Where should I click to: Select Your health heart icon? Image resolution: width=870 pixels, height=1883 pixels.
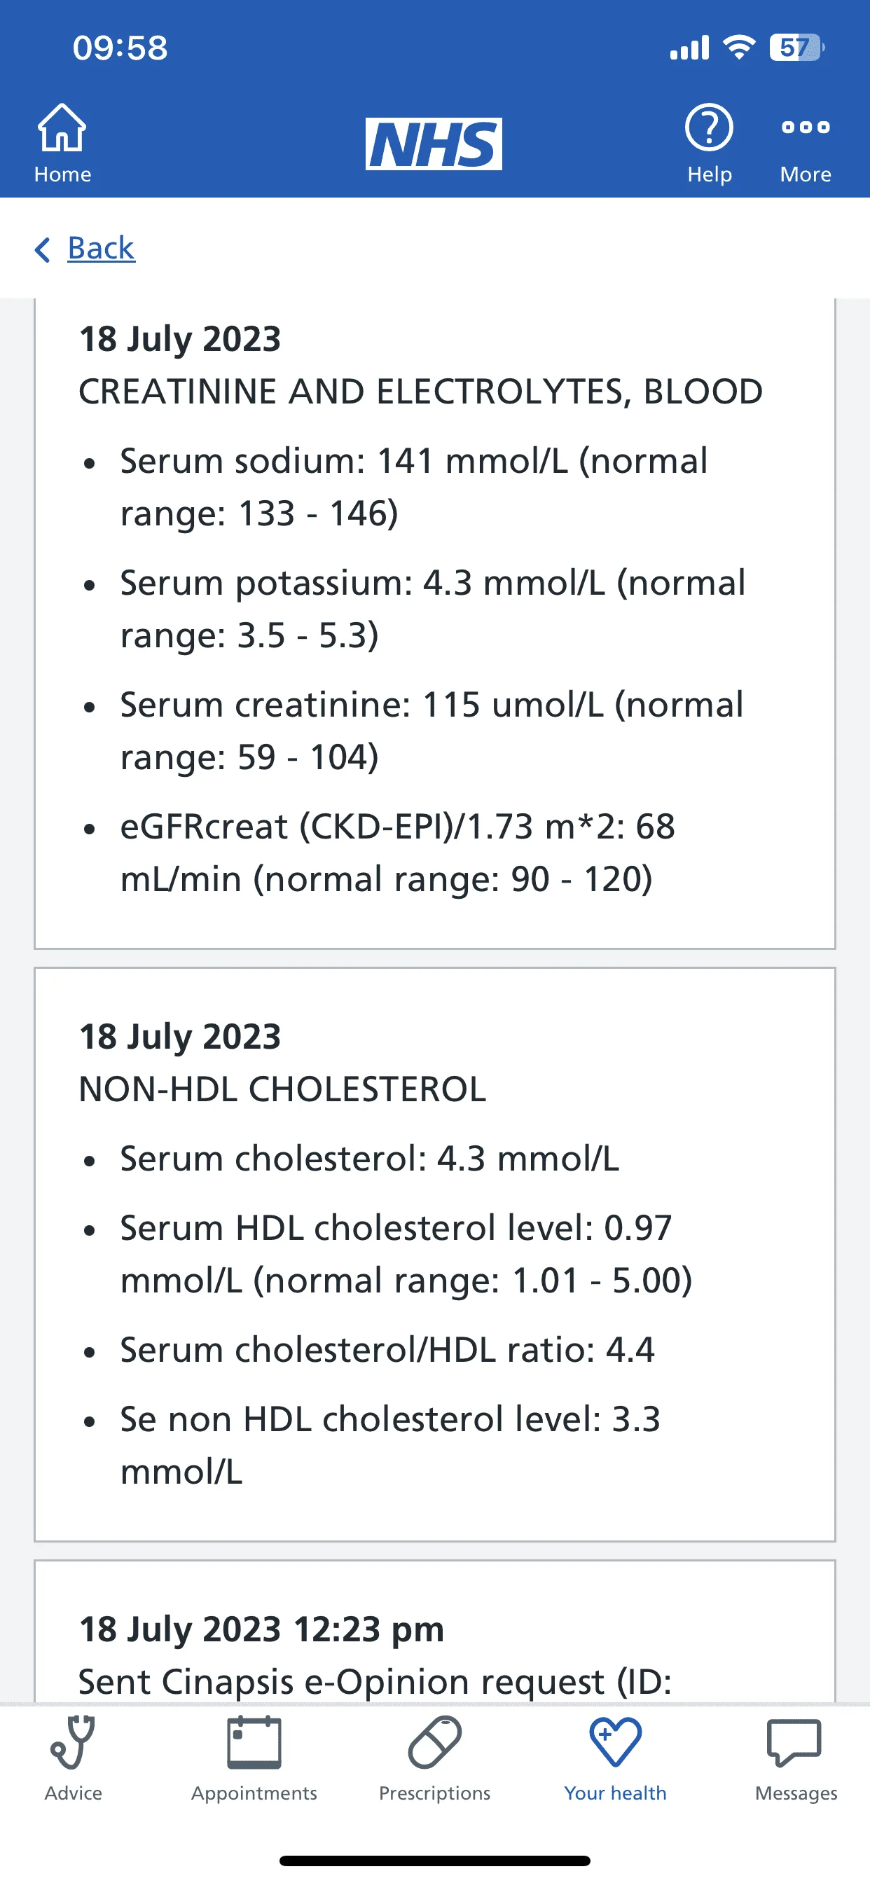coord(615,1743)
